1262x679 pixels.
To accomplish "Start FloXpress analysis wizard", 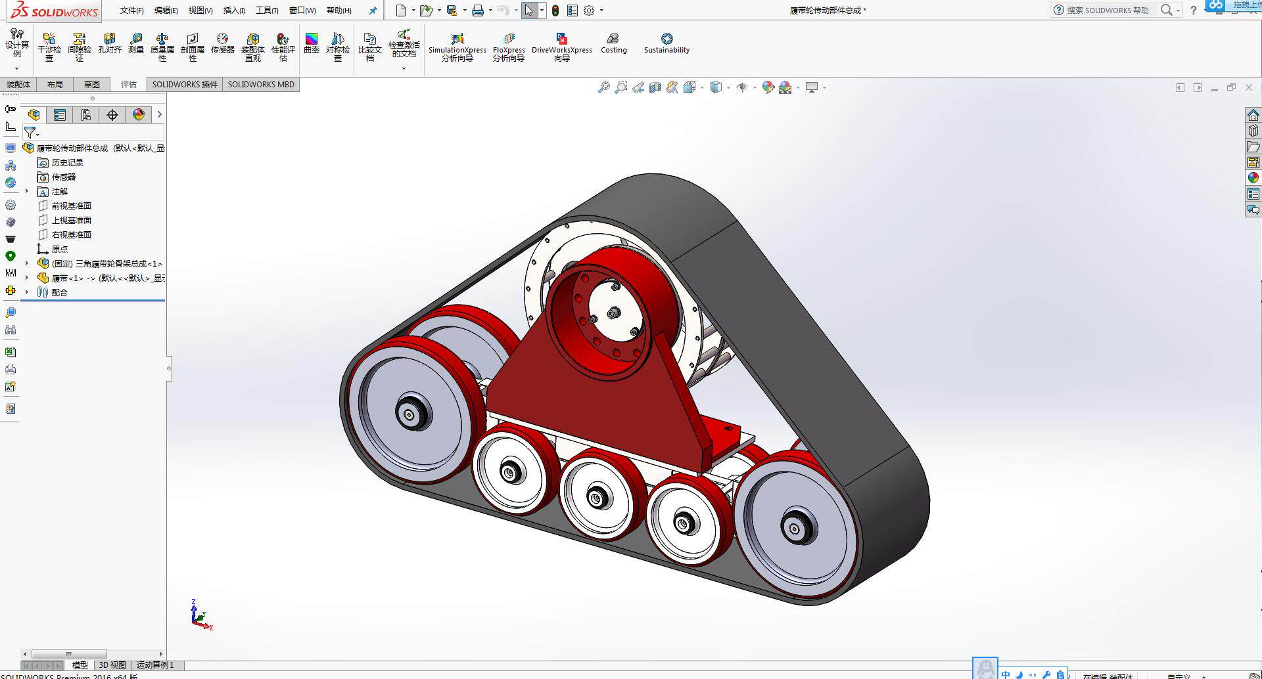I will pos(509,47).
